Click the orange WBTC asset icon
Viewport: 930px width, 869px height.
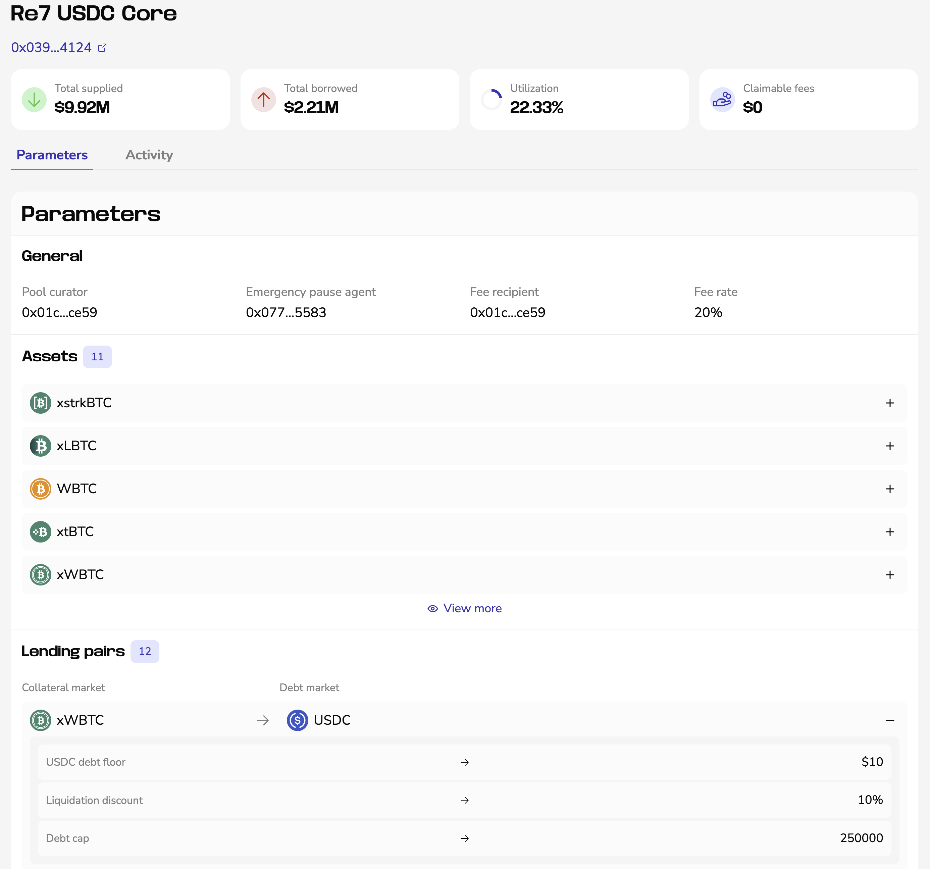point(41,489)
